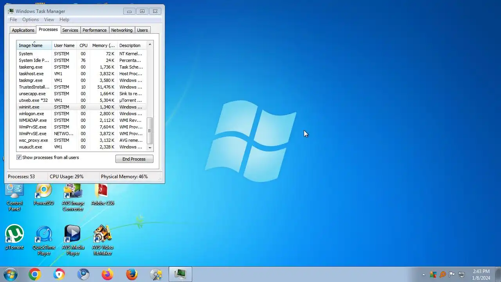Sort by the Memory column header
501x282 pixels.
(x=103, y=45)
